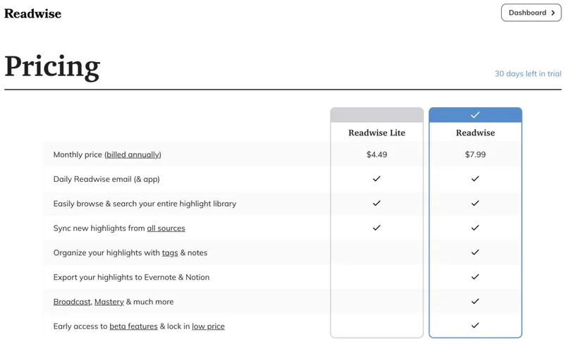564x344 pixels.
Task: Click Readwise checkmark for Broadcast, Mastery row
Action: pos(475,301)
